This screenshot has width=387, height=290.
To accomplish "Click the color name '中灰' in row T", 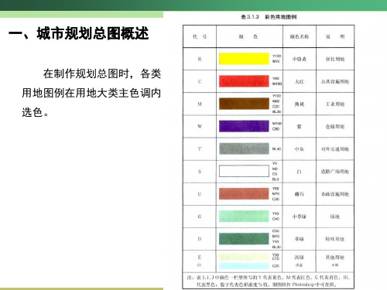I will pyautogui.click(x=300, y=149).
